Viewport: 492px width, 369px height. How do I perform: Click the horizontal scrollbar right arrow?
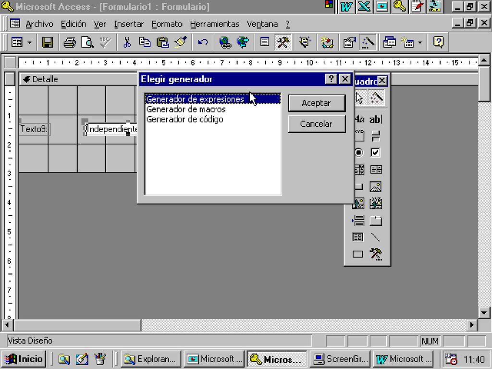pos(472,325)
